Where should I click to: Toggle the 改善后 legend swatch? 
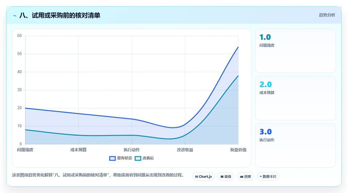[x=138, y=158]
